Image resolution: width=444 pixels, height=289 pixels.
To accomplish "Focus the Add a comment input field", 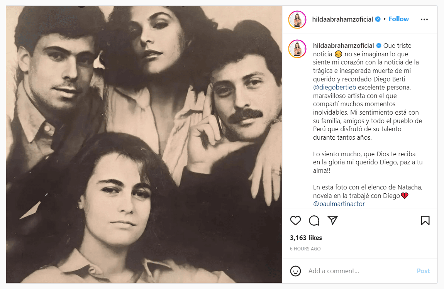I will point(347,271).
